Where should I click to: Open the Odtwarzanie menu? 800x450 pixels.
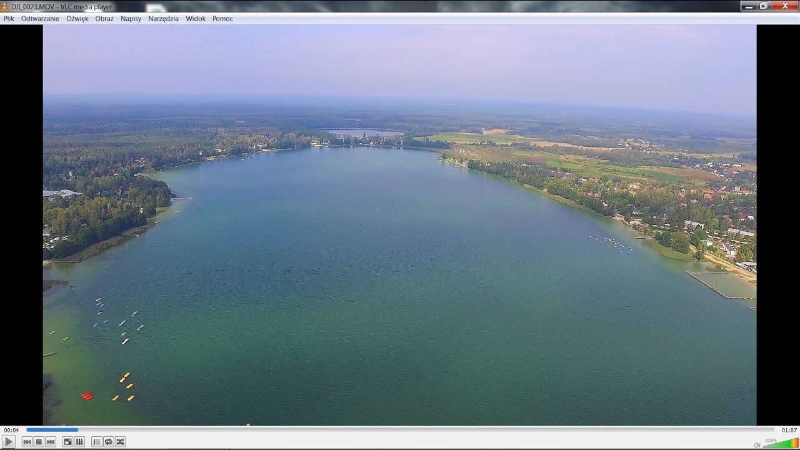[x=40, y=19]
